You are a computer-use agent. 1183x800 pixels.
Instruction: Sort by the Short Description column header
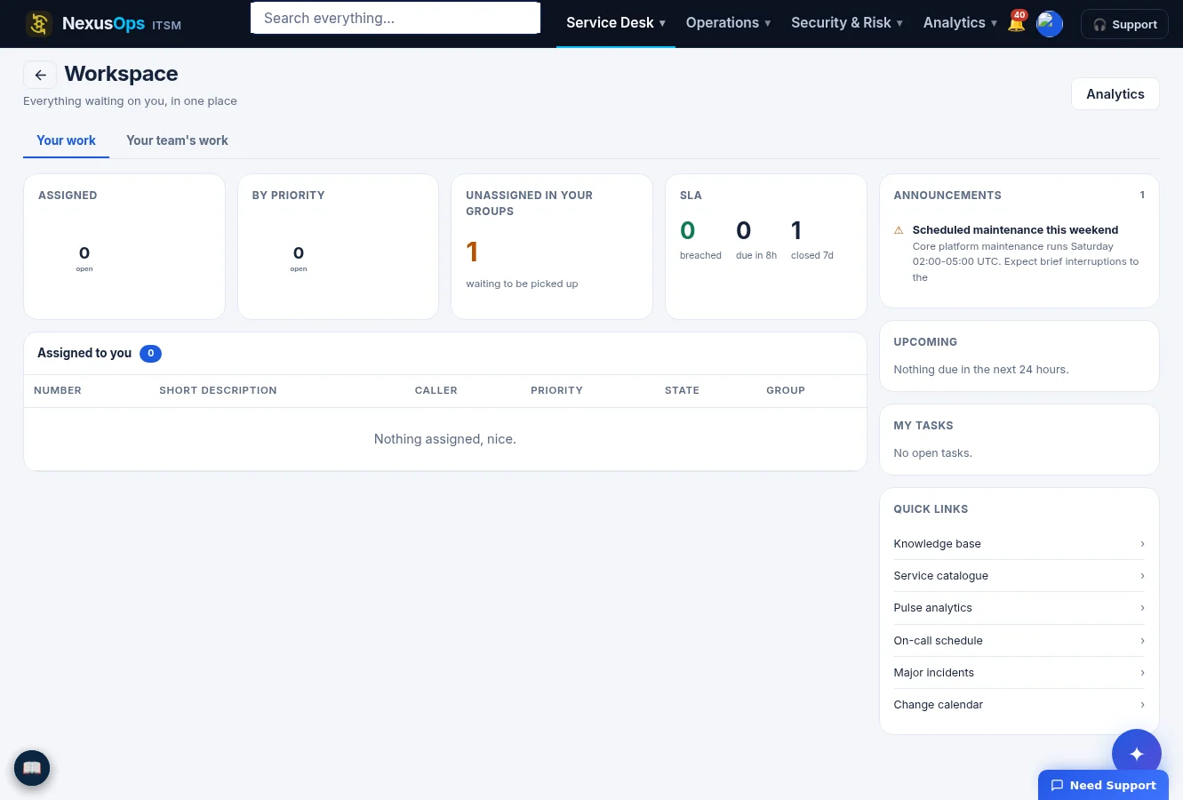click(x=218, y=390)
